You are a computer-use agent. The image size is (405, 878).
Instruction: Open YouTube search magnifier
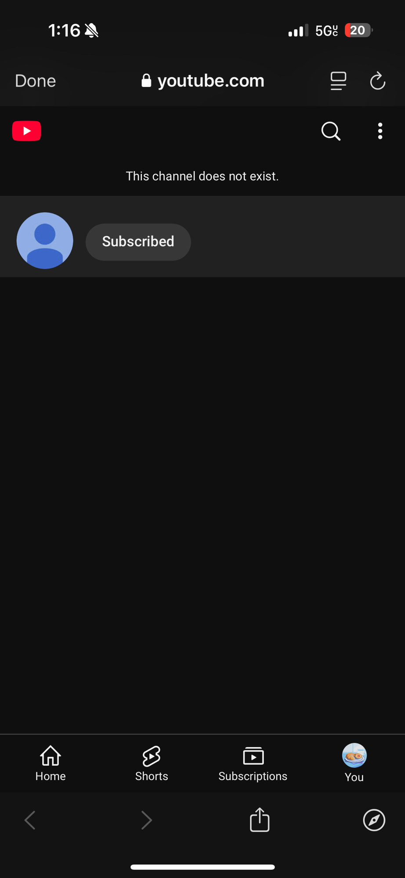(x=331, y=131)
